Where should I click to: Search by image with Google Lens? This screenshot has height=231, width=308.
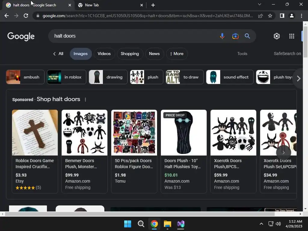click(235, 36)
